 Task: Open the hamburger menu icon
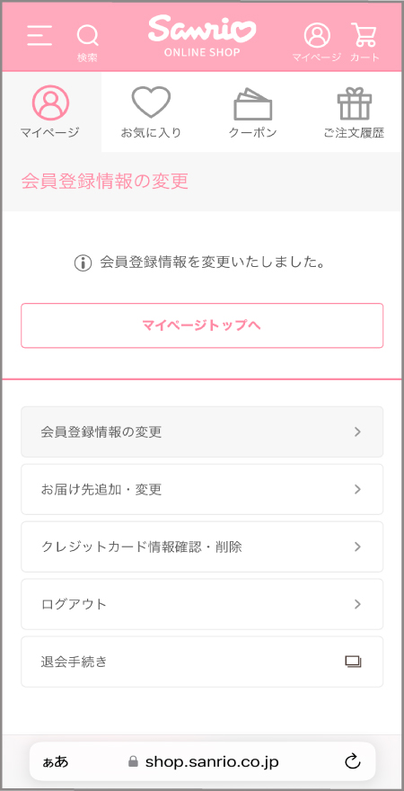(x=40, y=35)
